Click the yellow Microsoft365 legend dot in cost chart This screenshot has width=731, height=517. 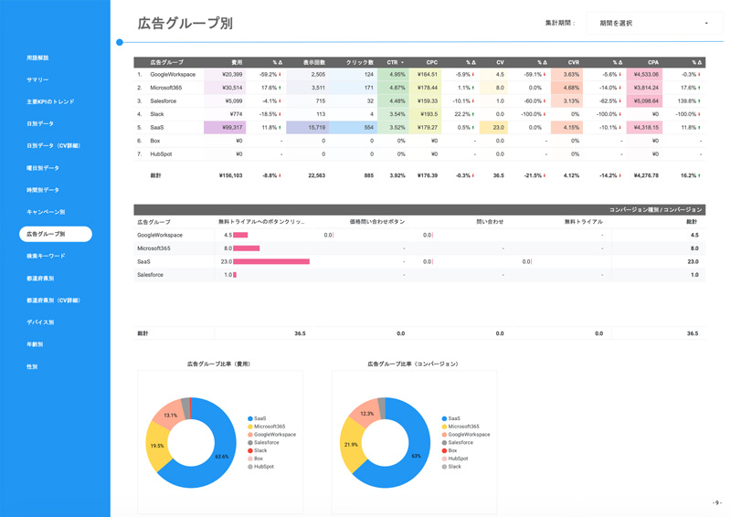tap(250, 427)
